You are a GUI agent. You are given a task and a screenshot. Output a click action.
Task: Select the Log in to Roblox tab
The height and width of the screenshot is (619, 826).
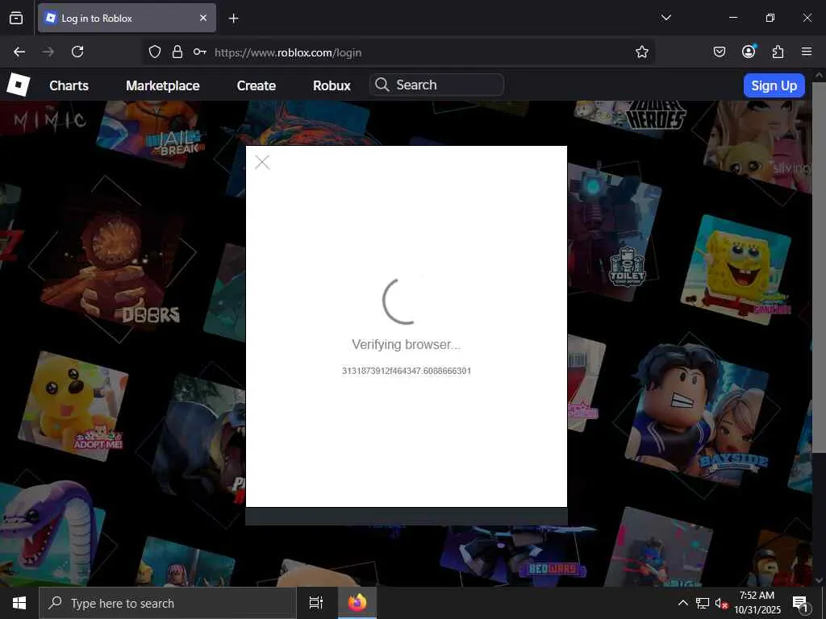(x=127, y=18)
